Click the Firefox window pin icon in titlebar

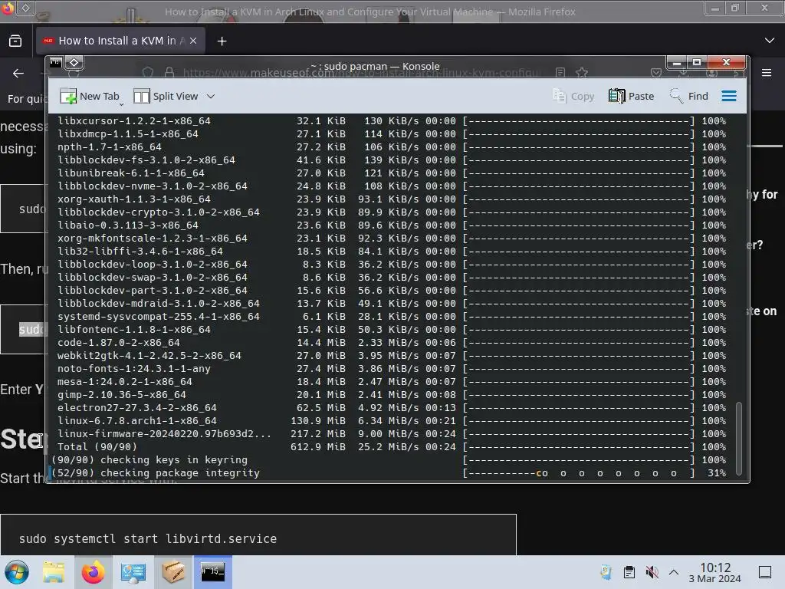click(25, 8)
